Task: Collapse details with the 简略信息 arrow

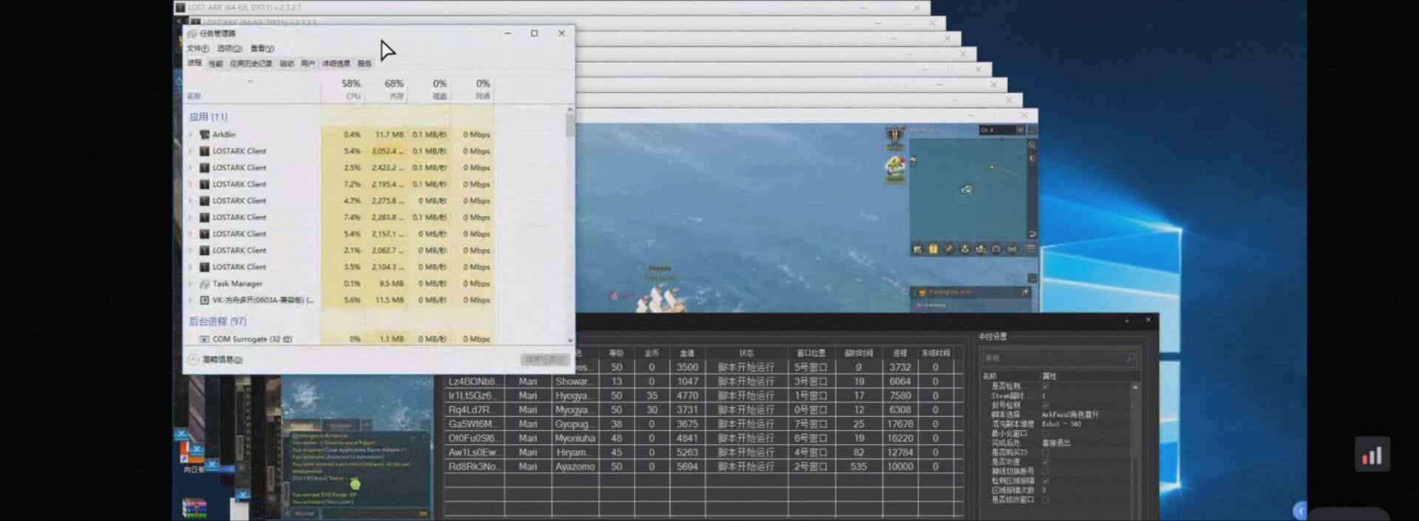Action: coord(194,359)
